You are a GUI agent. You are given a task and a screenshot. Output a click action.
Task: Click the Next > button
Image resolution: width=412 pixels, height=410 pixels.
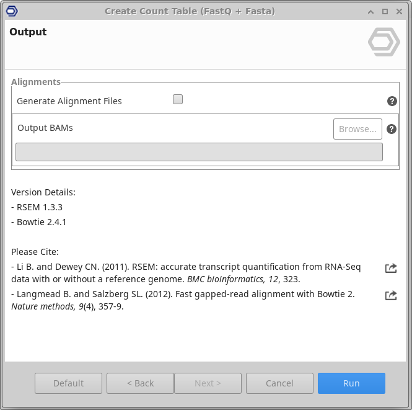(x=208, y=383)
